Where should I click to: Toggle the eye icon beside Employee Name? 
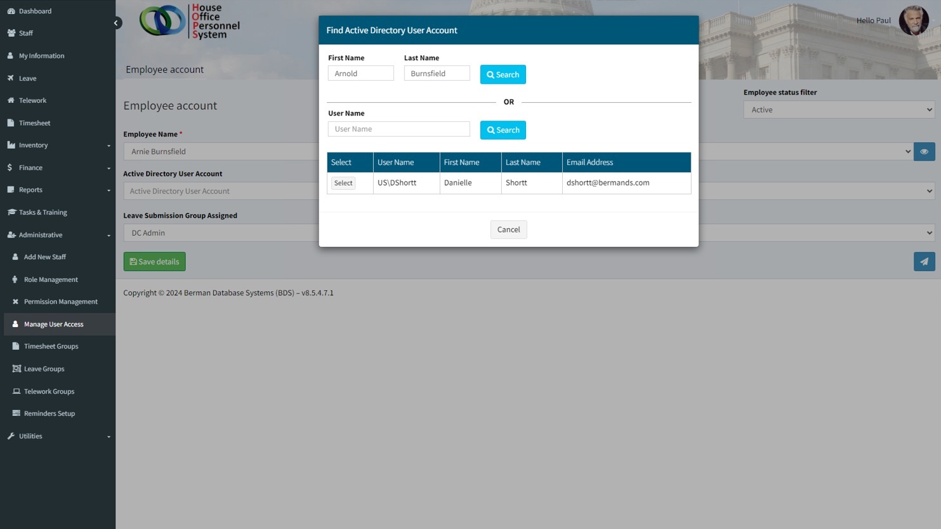924,152
